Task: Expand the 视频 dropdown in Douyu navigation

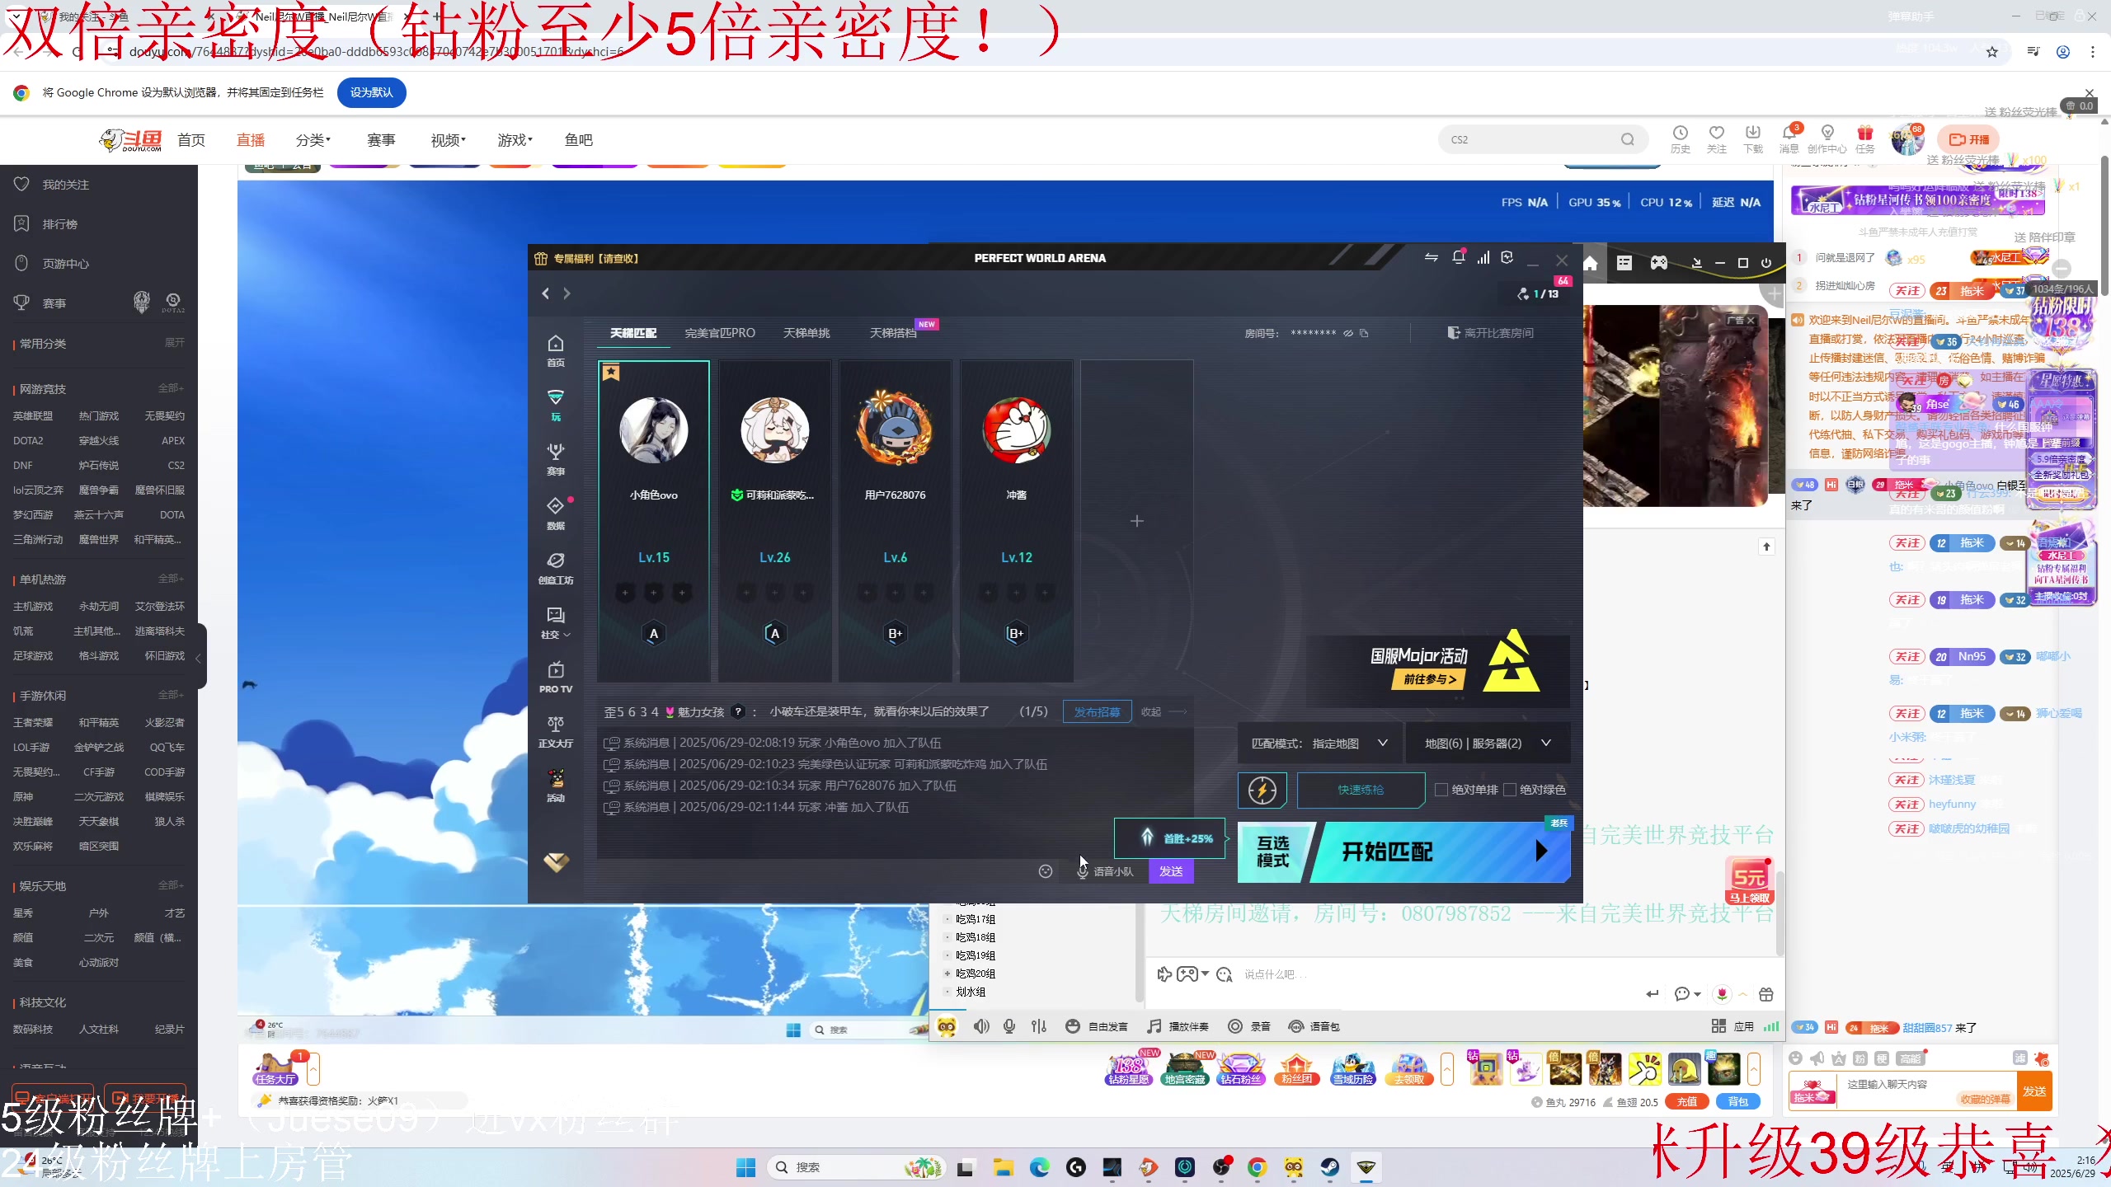Action: coord(449,140)
